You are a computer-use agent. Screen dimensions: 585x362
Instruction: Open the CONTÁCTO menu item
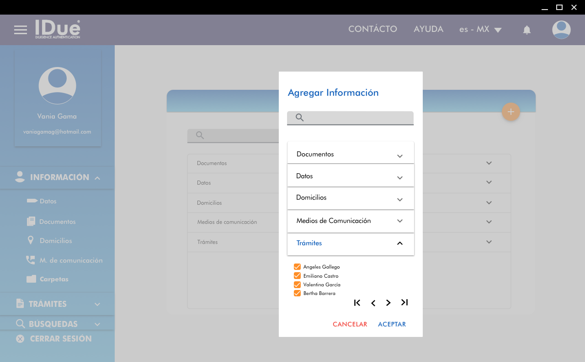click(372, 29)
